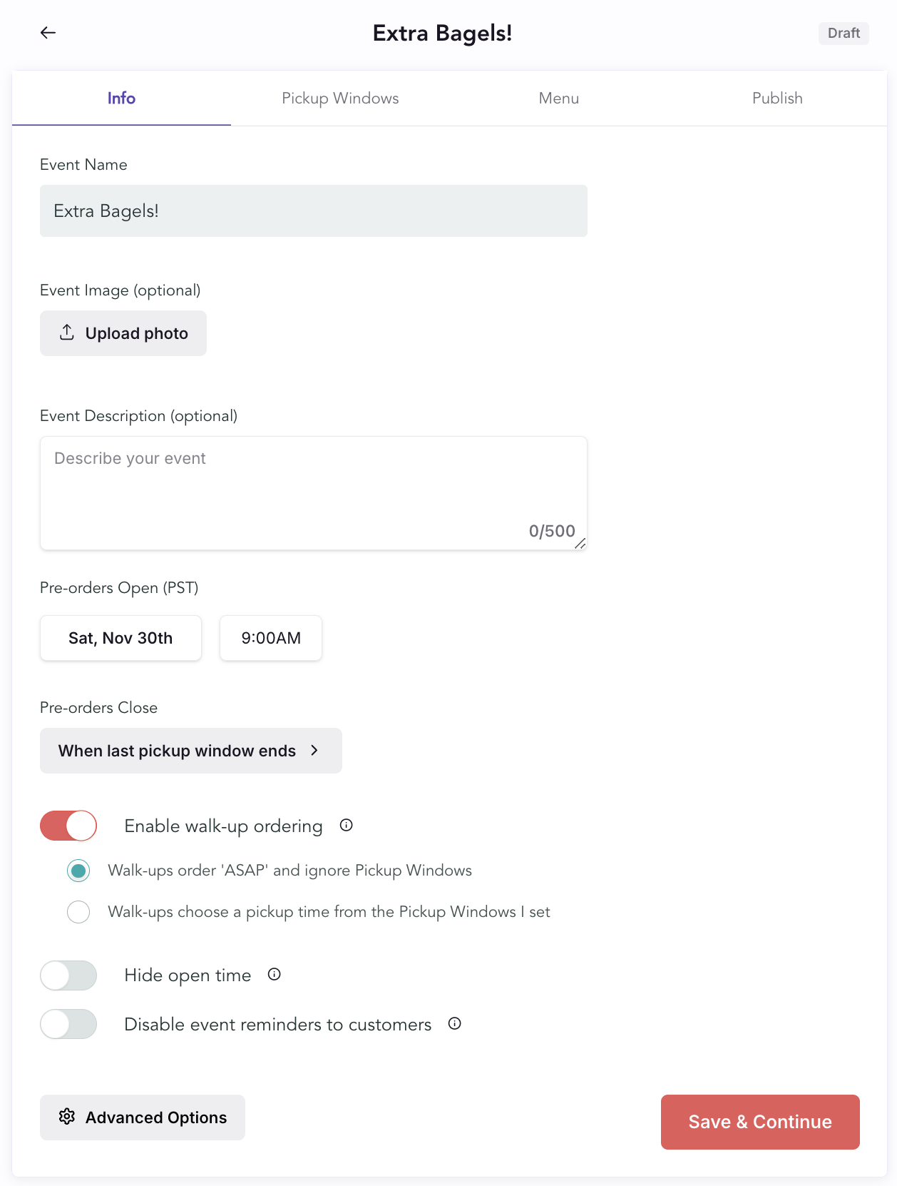Image resolution: width=897 pixels, height=1186 pixels.
Task: Click the gear icon in Advanced Options
Action: pos(67,1117)
